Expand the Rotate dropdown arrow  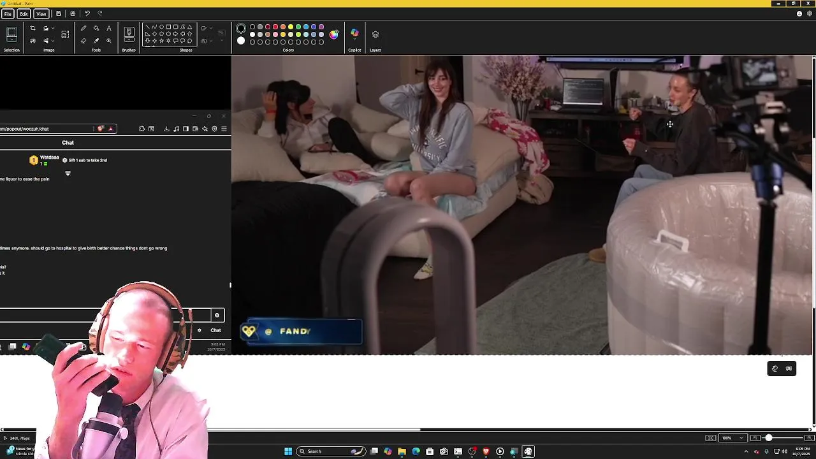pos(53,27)
